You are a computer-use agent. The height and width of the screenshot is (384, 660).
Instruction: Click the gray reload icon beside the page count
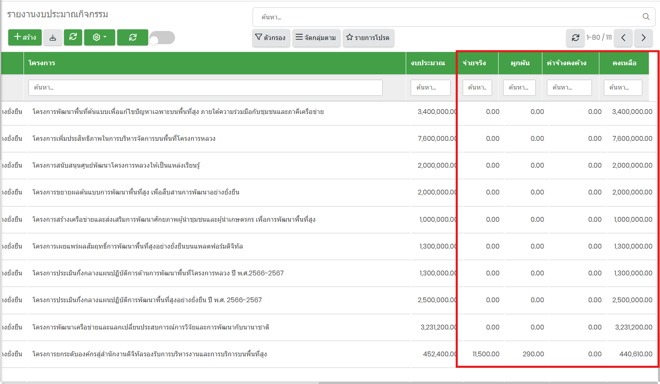click(x=575, y=38)
